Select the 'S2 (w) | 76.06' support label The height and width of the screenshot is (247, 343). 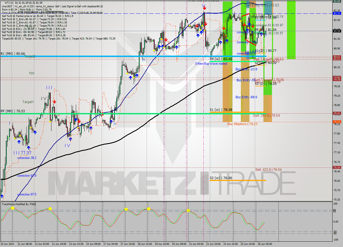pos(221,178)
